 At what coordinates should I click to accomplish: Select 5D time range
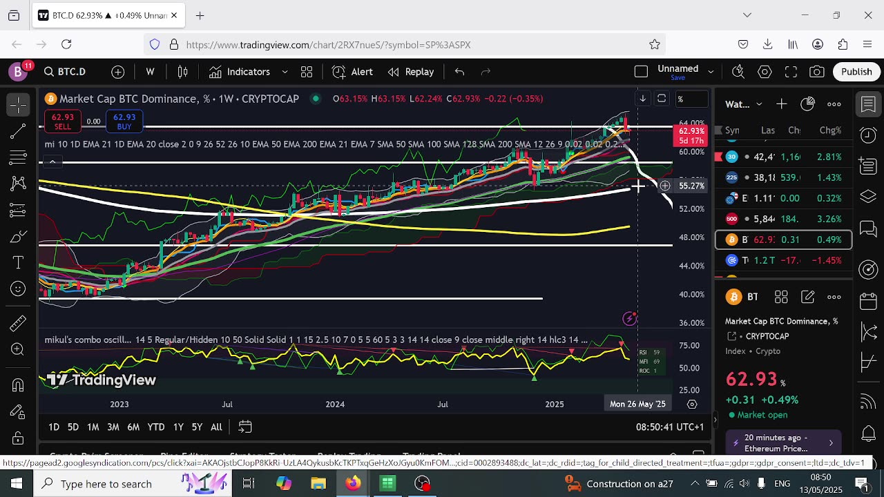(73, 427)
